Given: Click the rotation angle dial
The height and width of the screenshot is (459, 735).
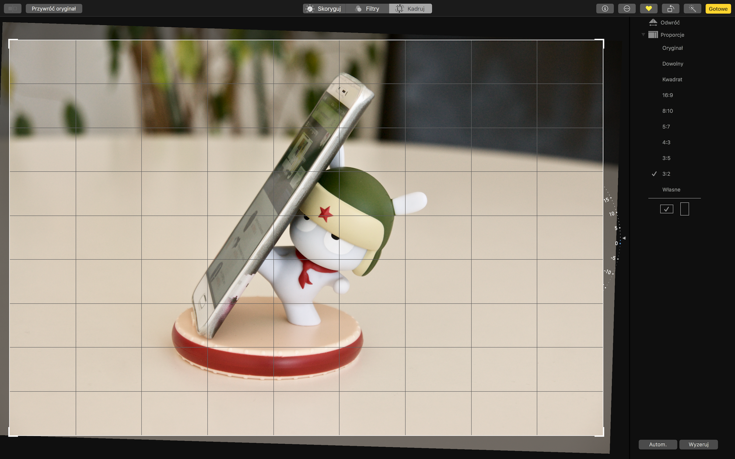Looking at the screenshot, I should (x=614, y=238).
